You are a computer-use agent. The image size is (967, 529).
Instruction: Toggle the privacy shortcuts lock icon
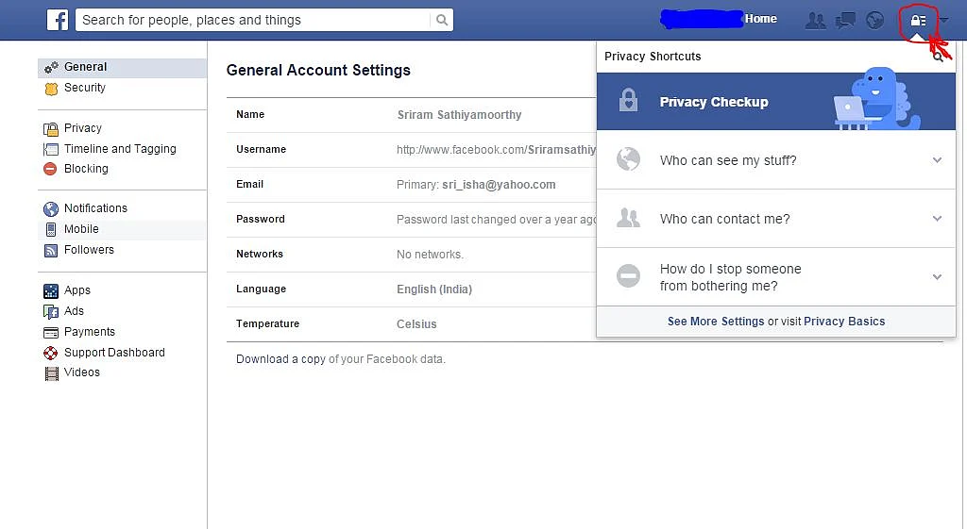(x=918, y=21)
